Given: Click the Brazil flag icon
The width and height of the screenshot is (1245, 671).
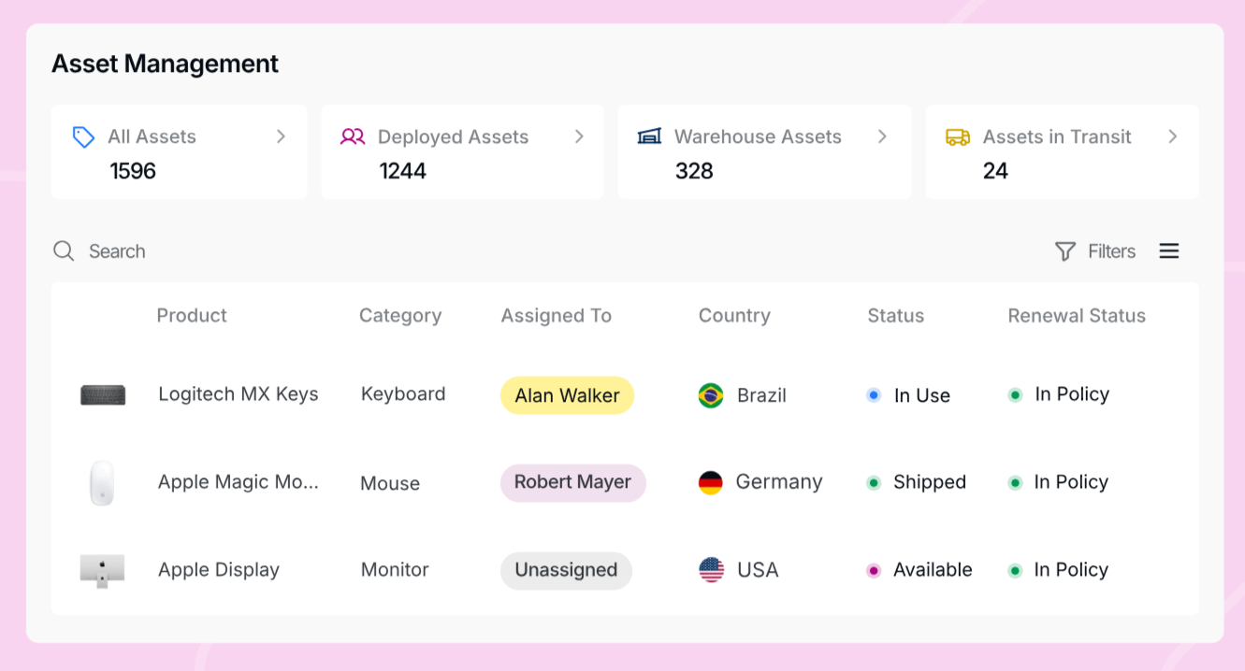Looking at the screenshot, I should [711, 395].
